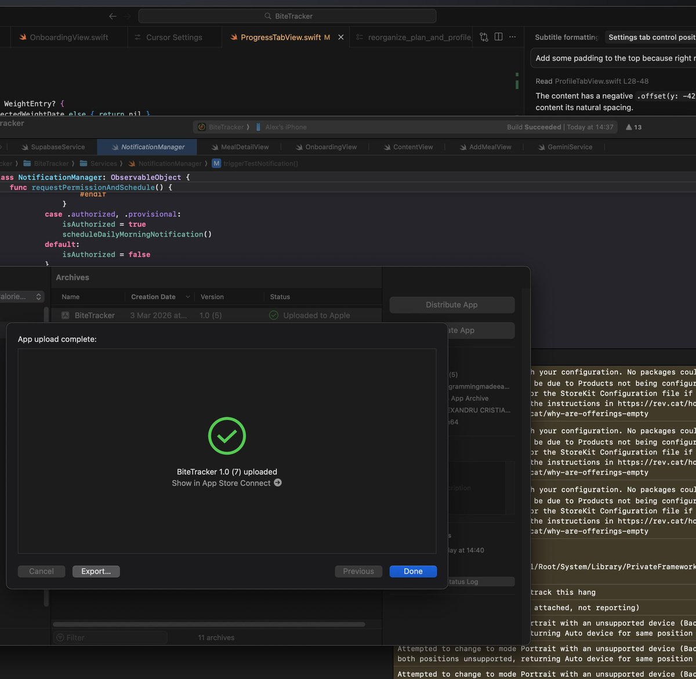Image resolution: width=696 pixels, height=679 pixels.
Task: Click the BiteTracker scheme in Xcode toolbar
Action: pyautogui.click(x=222, y=127)
